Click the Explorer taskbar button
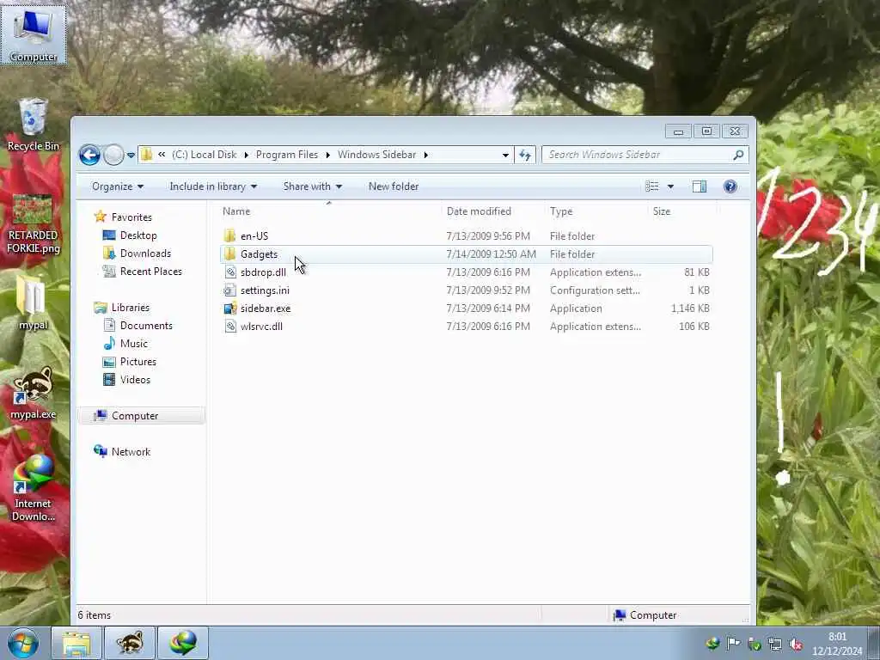 (x=76, y=643)
